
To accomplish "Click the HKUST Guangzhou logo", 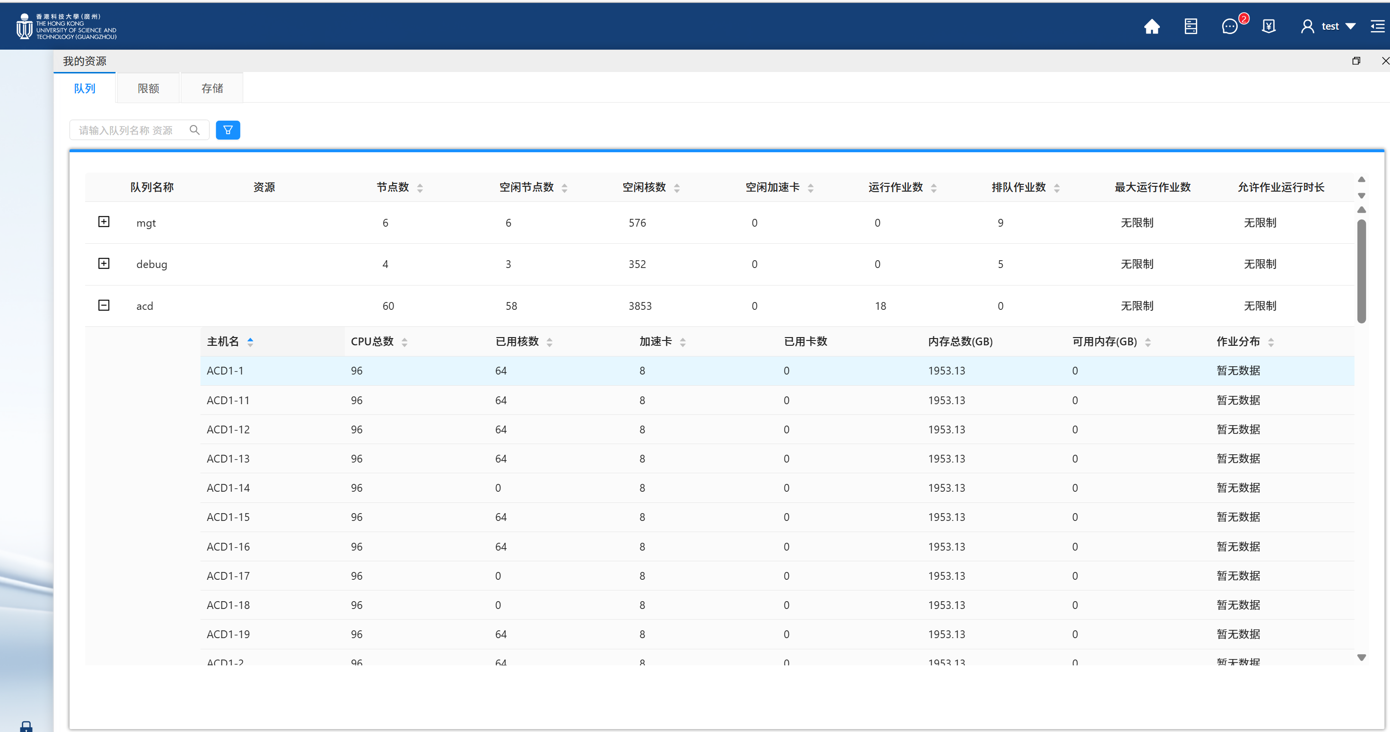I will pyautogui.click(x=66, y=26).
